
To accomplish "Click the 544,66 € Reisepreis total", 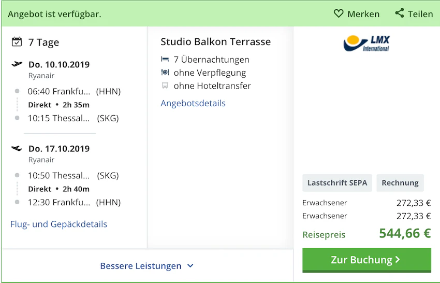I will pos(405,233).
